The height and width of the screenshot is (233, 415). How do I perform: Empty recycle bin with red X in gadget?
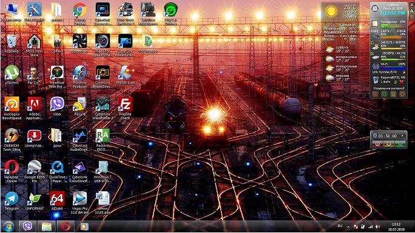coord(402,82)
